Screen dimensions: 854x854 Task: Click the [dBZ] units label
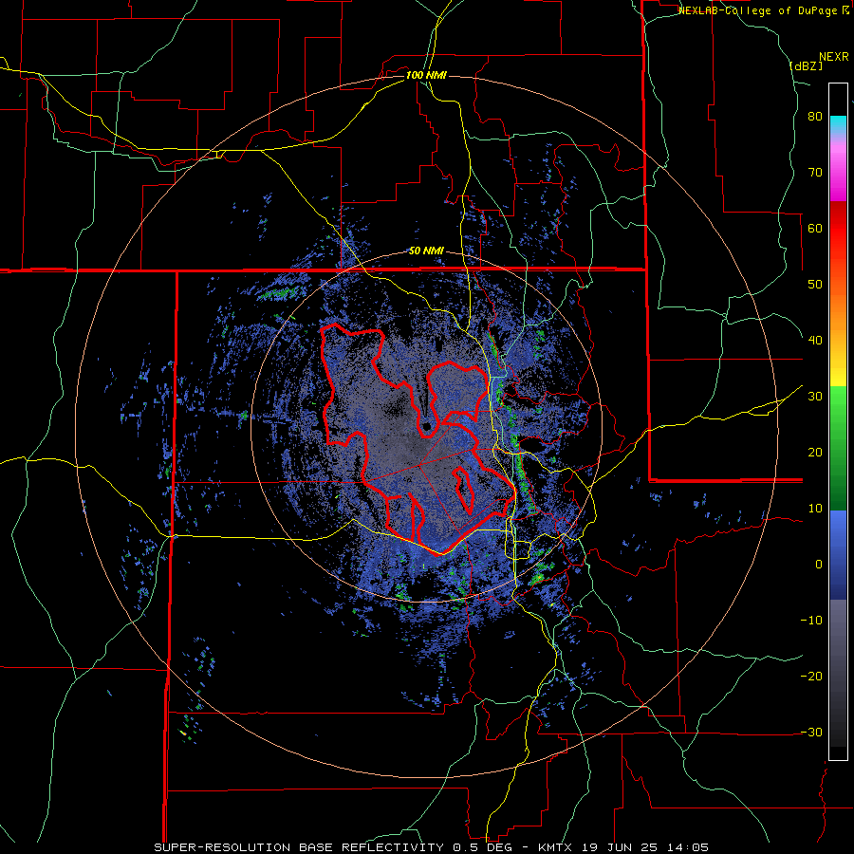tap(806, 65)
